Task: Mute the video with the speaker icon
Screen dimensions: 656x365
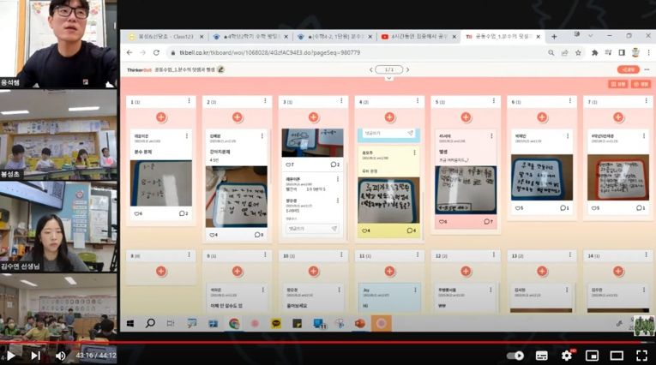Action: pyautogui.click(x=61, y=355)
